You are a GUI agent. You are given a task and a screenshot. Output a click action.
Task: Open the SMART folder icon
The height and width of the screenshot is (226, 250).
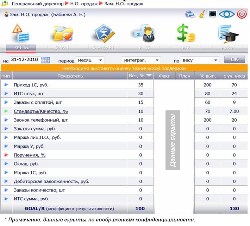point(63,34)
